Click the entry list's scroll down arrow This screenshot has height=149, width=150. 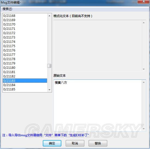[x=49, y=90]
